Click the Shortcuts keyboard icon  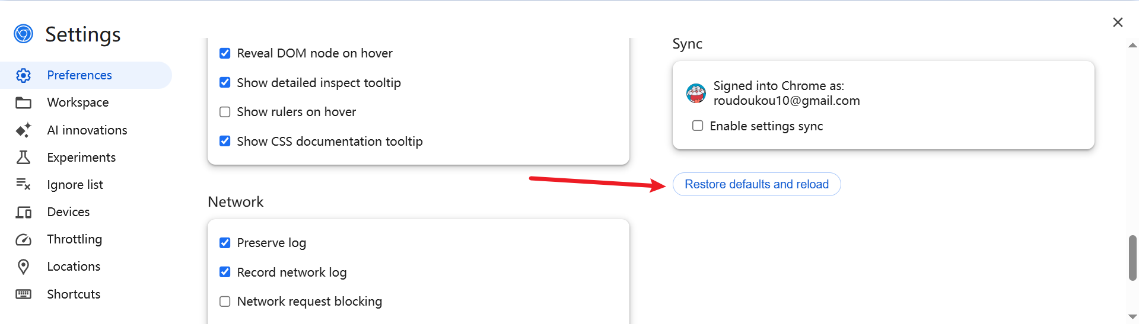click(x=23, y=294)
